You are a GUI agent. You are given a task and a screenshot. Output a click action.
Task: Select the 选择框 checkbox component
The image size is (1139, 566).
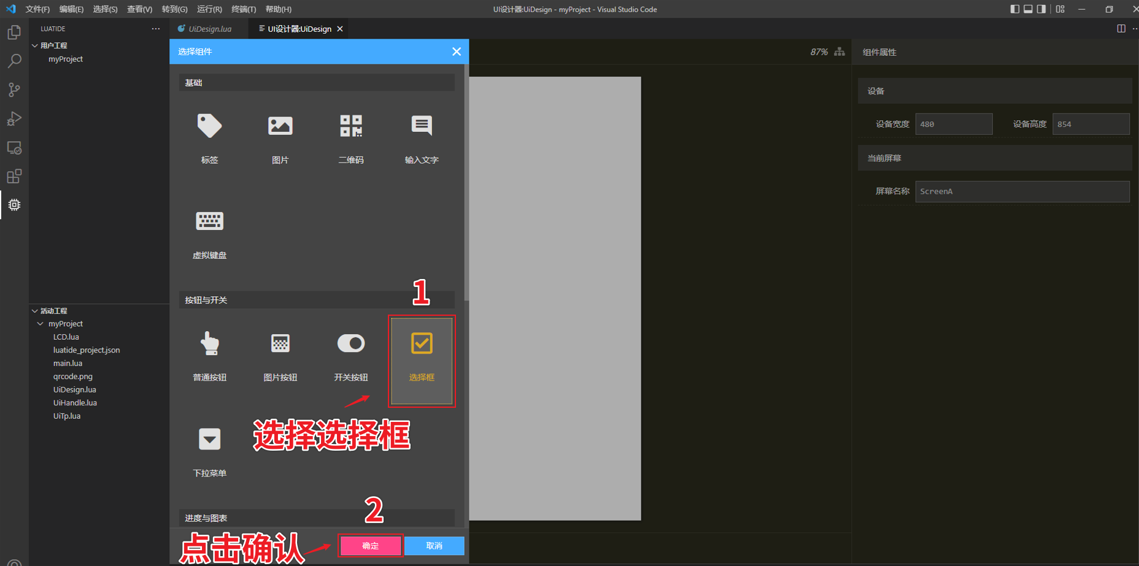pyautogui.click(x=422, y=361)
